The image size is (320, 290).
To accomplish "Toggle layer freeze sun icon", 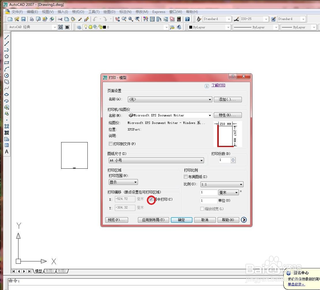I will coord(90,27).
